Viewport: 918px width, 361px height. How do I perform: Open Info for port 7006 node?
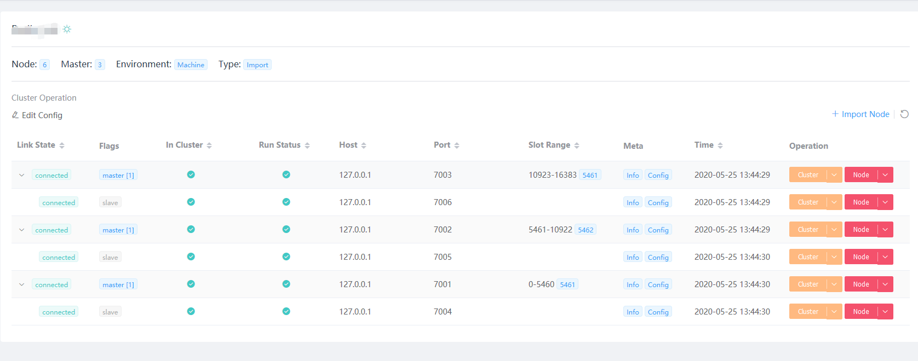coord(633,202)
